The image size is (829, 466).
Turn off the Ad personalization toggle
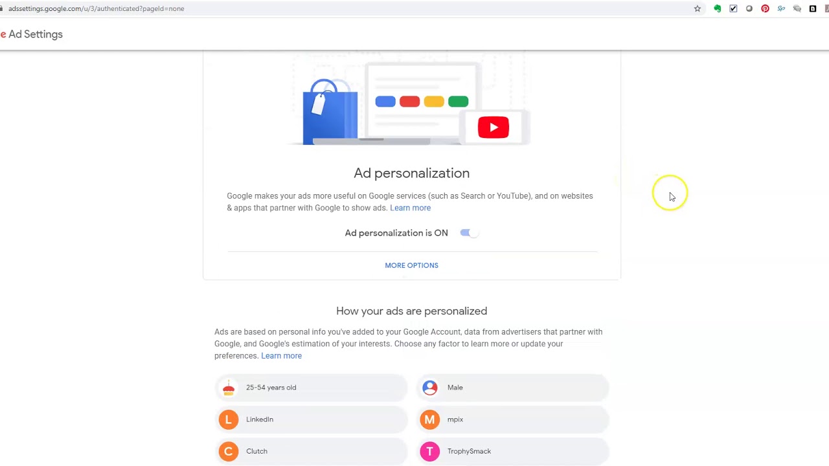coord(469,233)
